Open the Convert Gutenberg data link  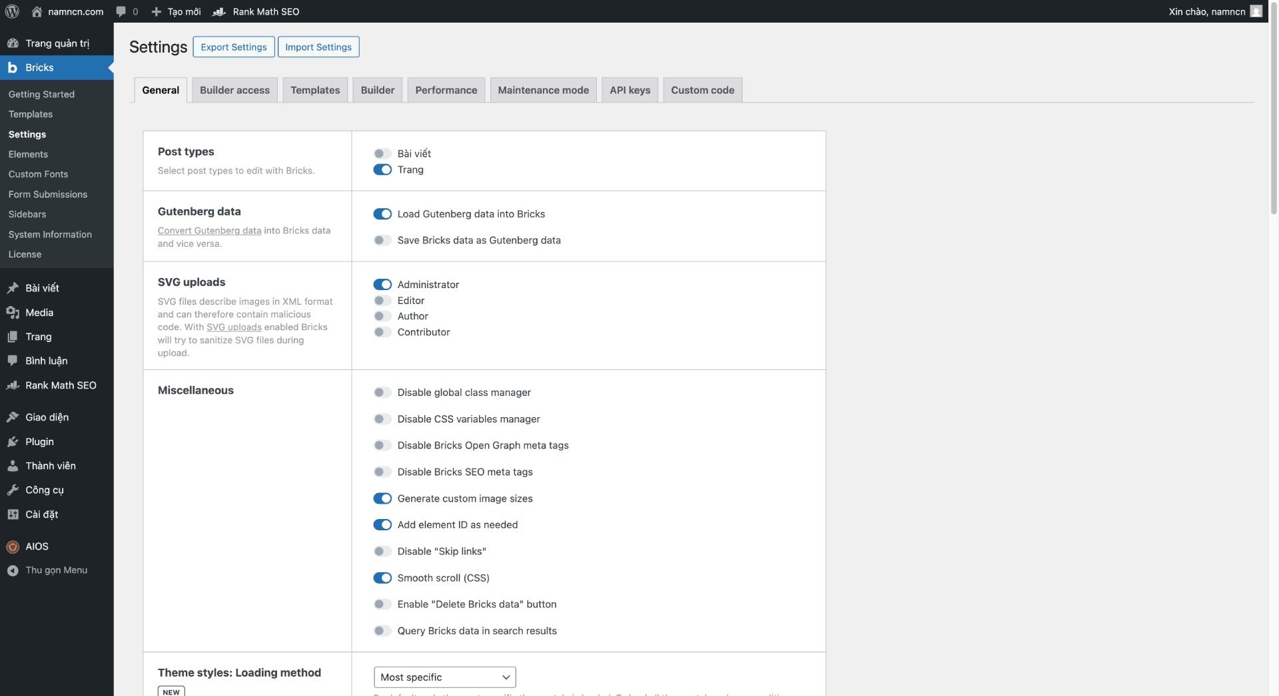209,230
